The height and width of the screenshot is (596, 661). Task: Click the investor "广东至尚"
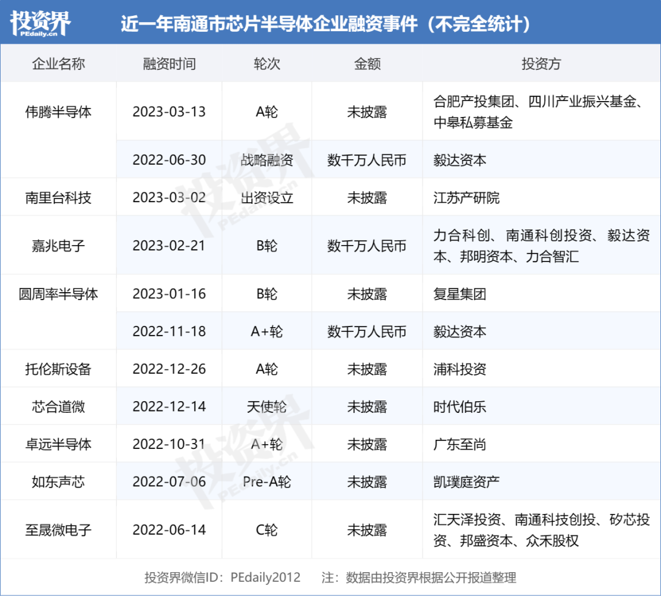click(x=460, y=443)
